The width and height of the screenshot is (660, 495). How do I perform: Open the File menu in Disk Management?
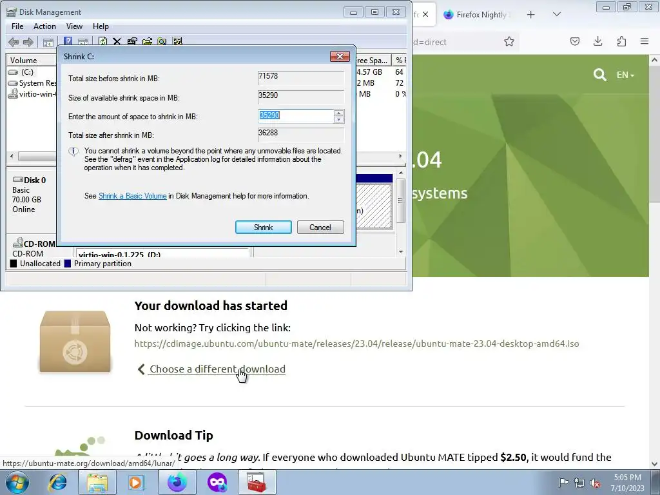click(x=17, y=26)
